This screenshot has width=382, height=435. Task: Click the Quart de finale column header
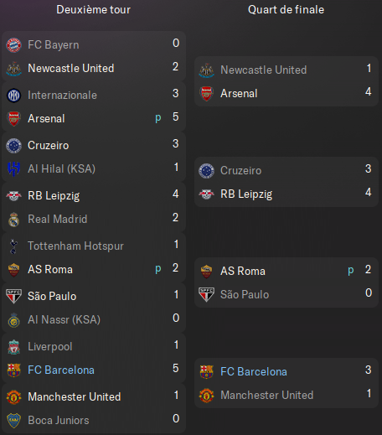[x=286, y=10]
